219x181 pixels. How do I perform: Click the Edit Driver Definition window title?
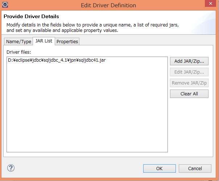(108, 5)
